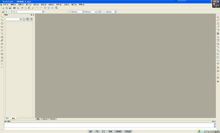Image resolution: width=220 pixels, height=133 pixels.
Task: Click the property painter brush icon
Action: point(33,8)
